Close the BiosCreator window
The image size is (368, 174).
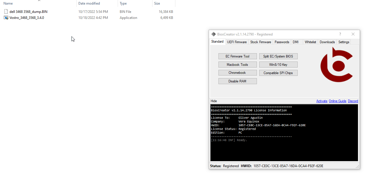353,34
